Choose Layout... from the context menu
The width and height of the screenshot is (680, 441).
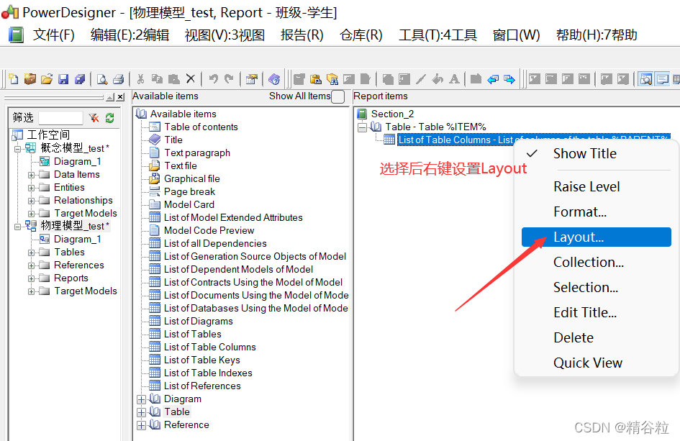point(597,237)
